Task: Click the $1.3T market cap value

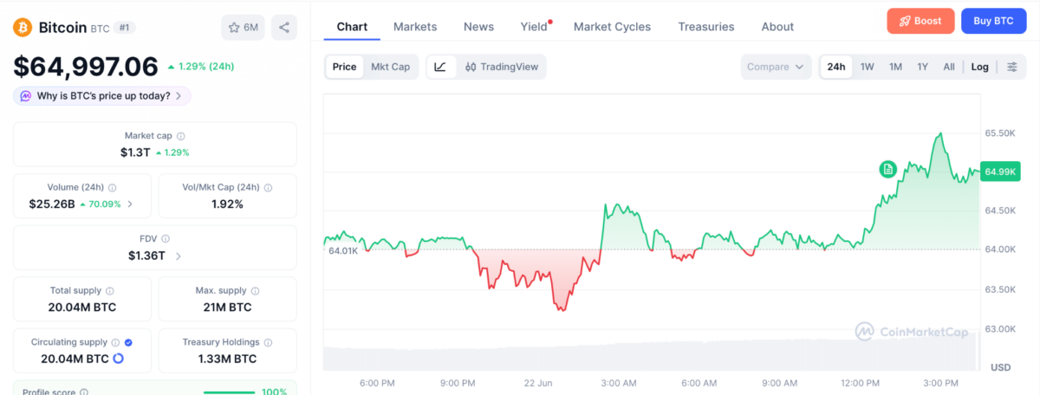Action: pyautogui.click(x=135, y=152)
